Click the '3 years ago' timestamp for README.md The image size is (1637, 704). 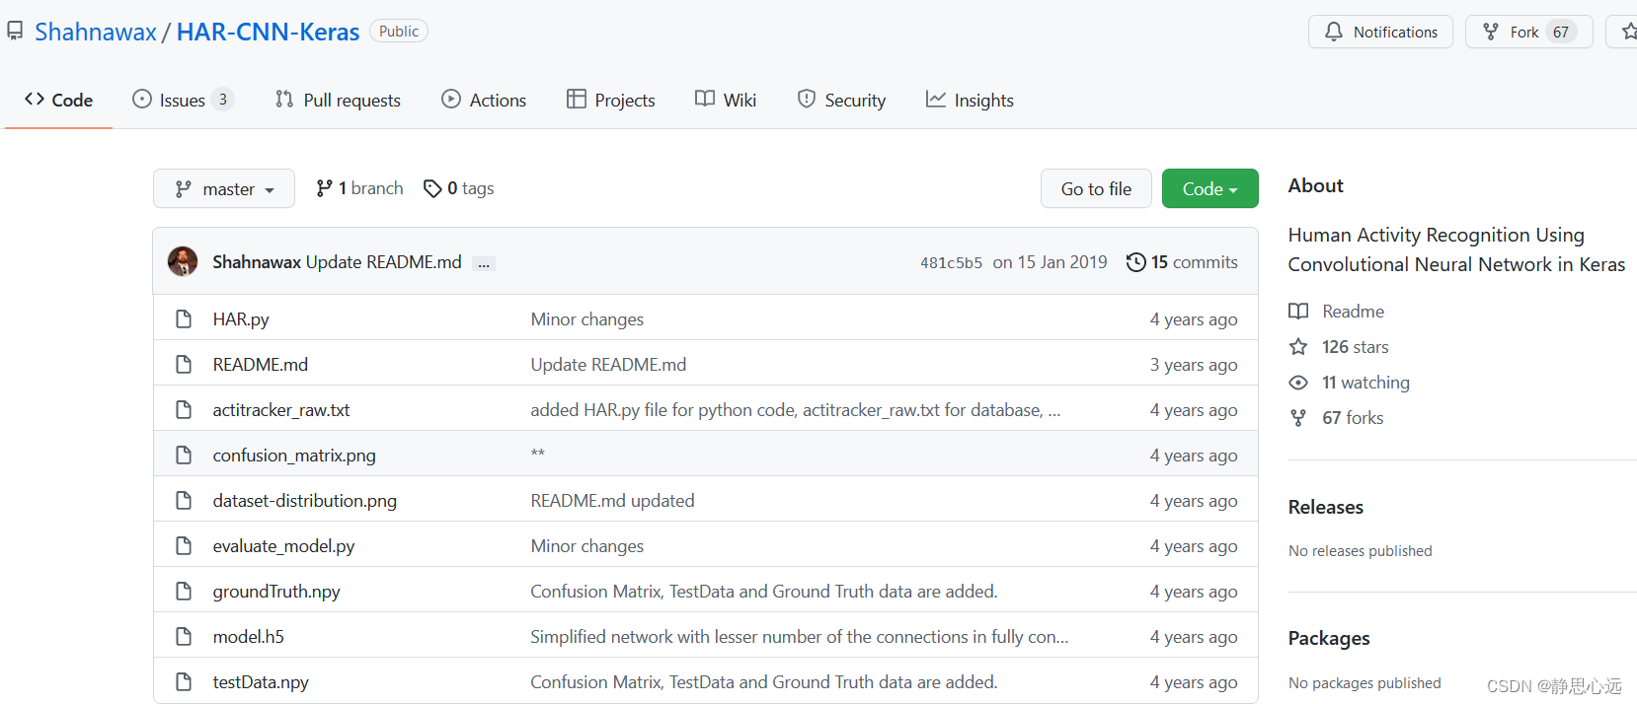click(x=1194, y=365)
